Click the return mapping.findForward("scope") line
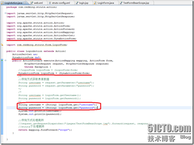 45,130
